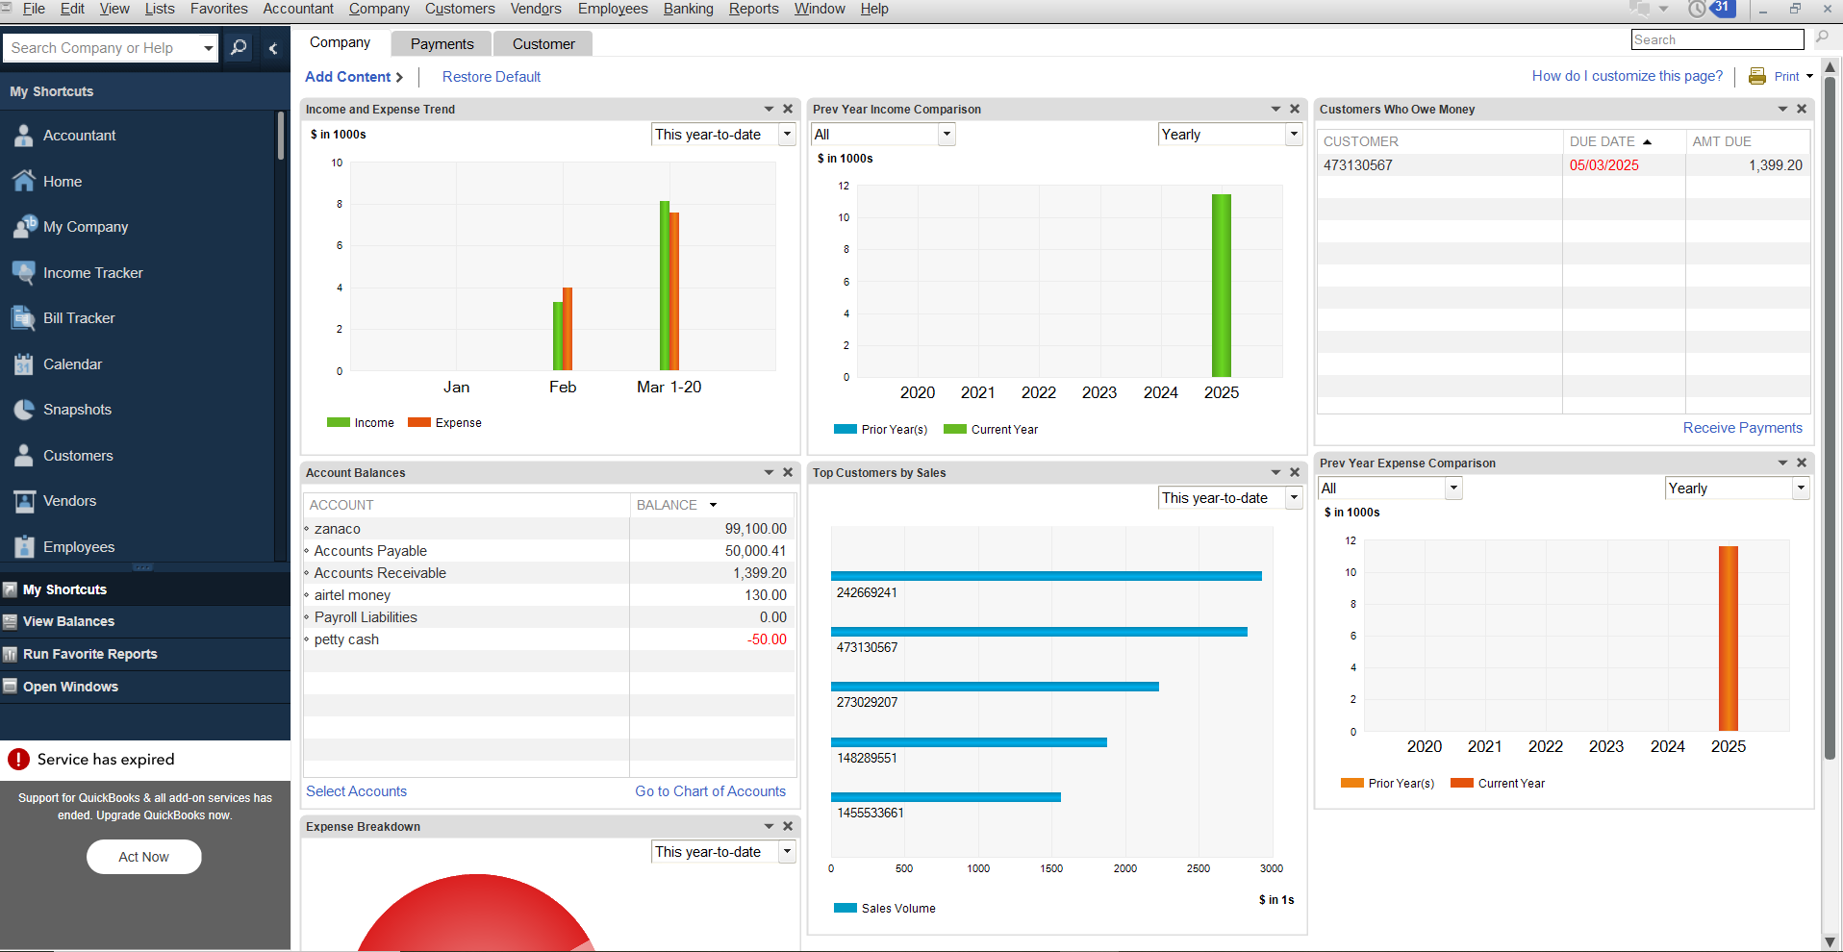Click the search magnifier icon at top right
Image resolution: width=1843 pixels, height=952 pixels.
pyautogui.click(x=1822, y=38)
